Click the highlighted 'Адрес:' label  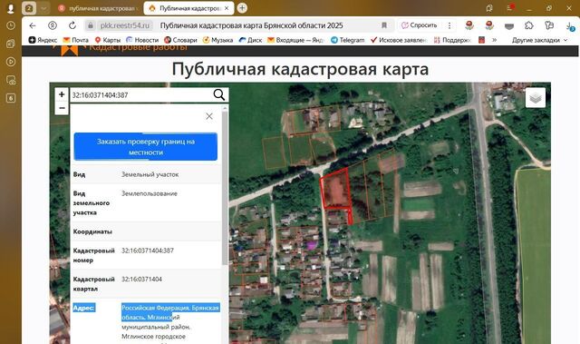(x=84, y=308)
